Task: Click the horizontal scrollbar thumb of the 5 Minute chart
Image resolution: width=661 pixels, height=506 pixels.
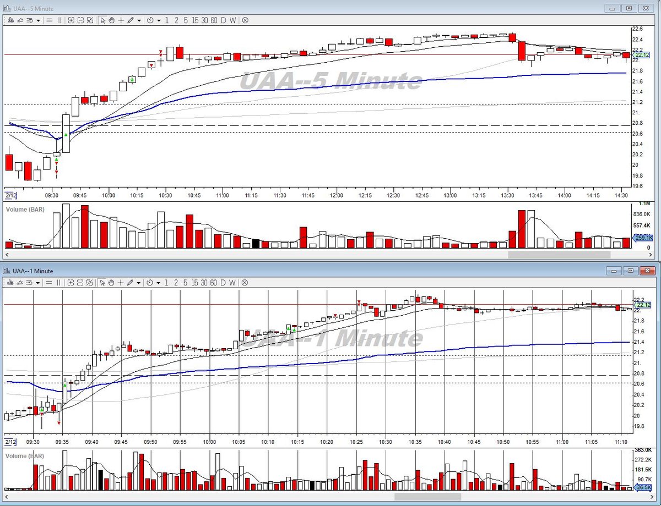Action: point(559,255)
